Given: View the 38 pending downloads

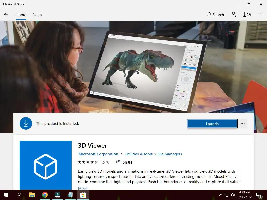Looking at the screenshot, I should [x=247, y=15].
